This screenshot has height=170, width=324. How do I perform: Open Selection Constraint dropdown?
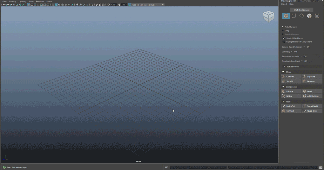click(292, 56)
